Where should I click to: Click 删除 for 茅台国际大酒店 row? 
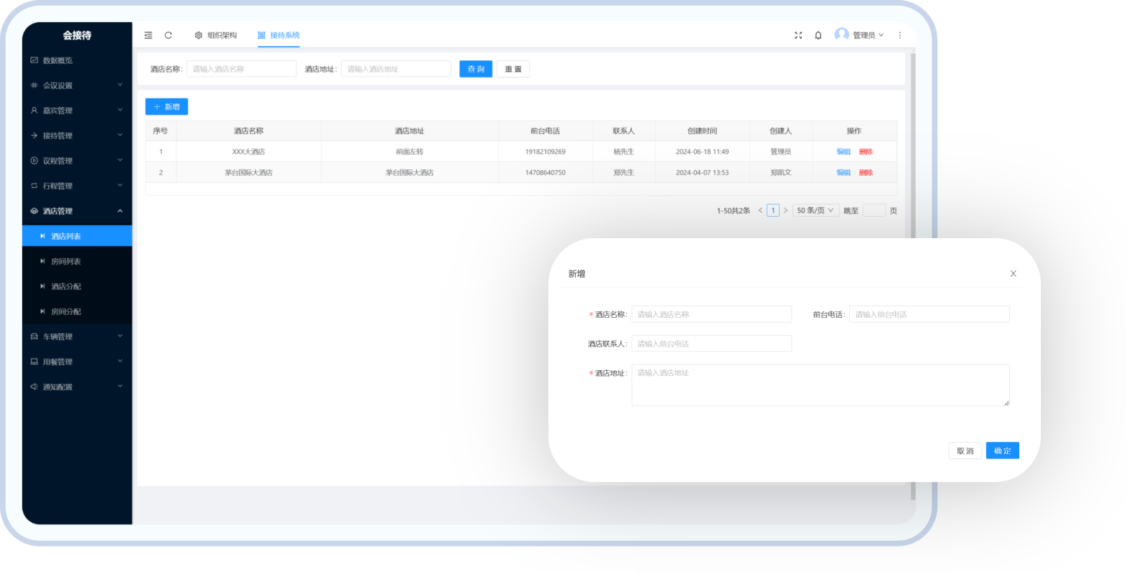click(866, 172)
